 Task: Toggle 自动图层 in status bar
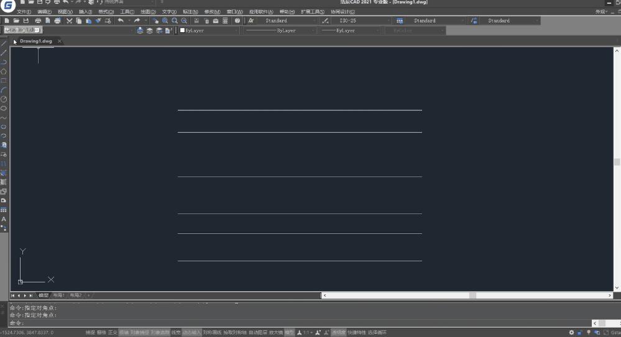click(258, 333)
